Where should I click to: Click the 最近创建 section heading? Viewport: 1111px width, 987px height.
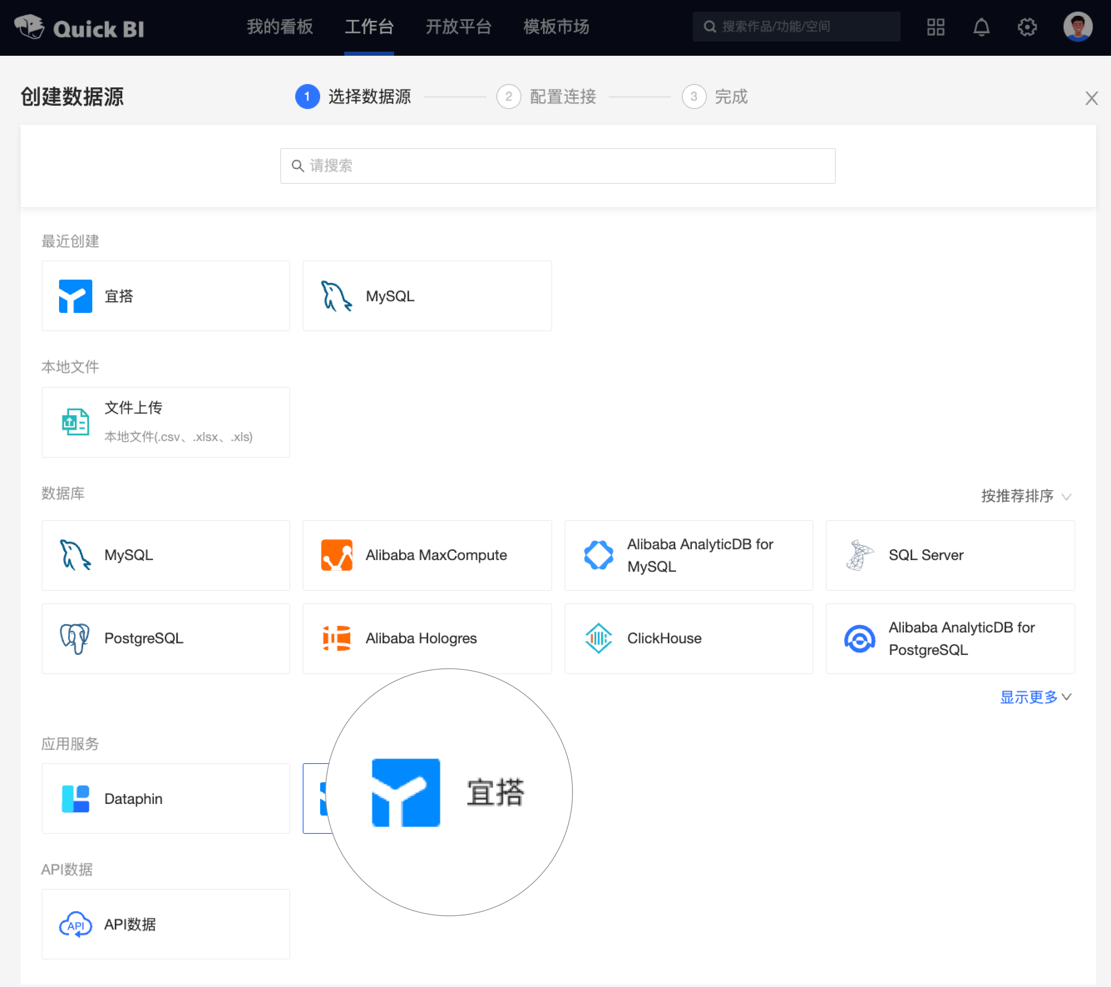click(70, 241)
